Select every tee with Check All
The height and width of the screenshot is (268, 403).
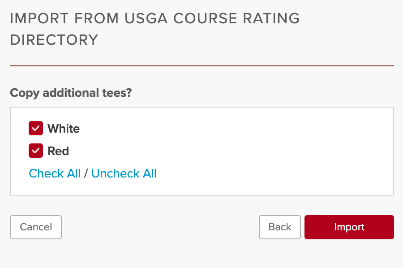(55, 173)
